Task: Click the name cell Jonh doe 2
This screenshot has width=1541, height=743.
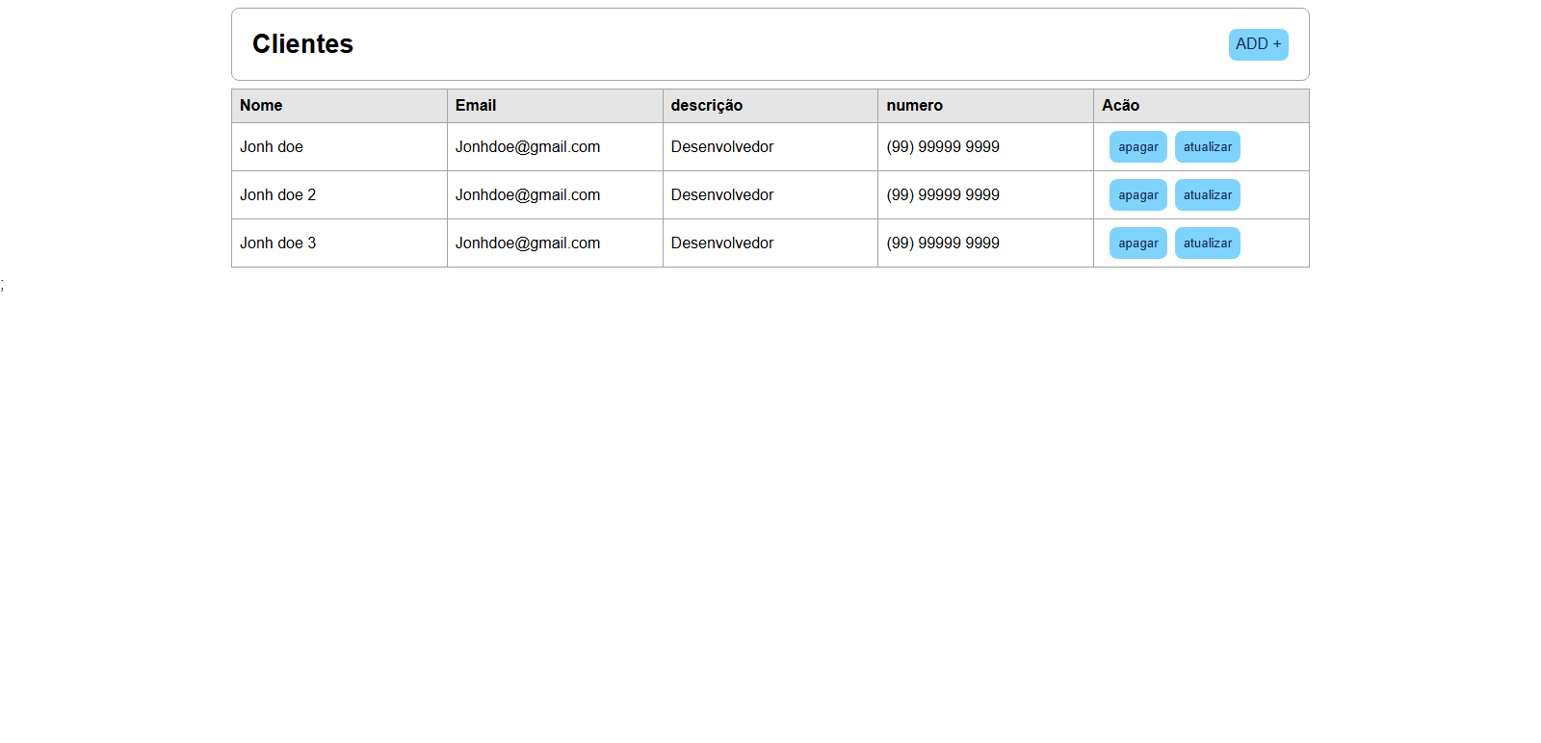Action: click(277, 195)
